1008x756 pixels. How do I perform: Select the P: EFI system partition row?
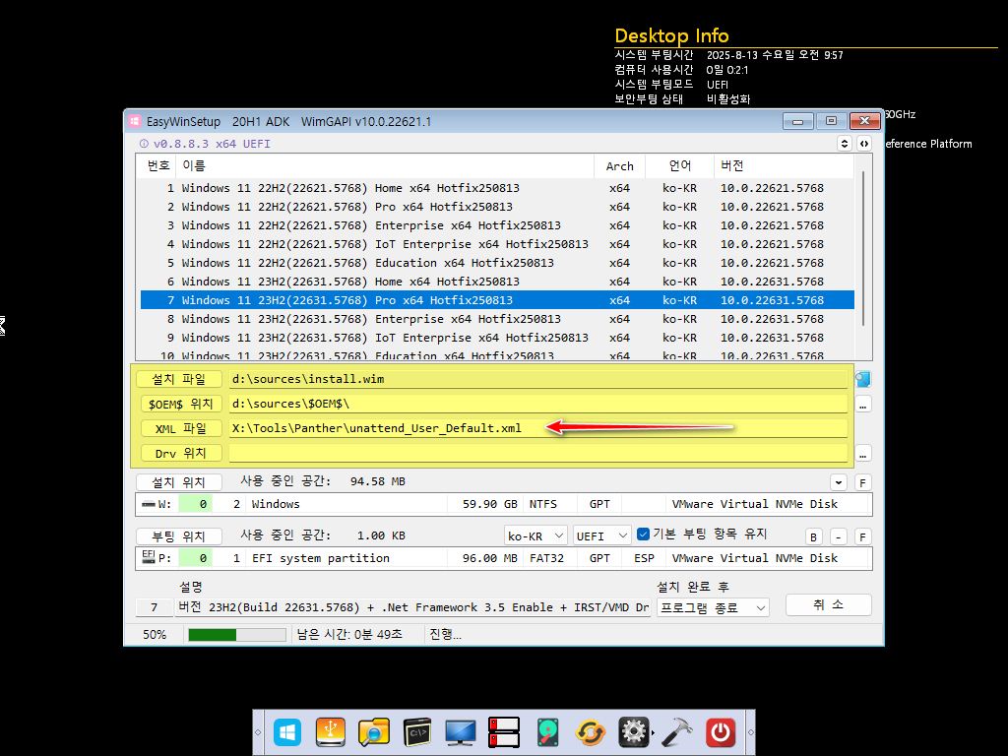(503, 558)
